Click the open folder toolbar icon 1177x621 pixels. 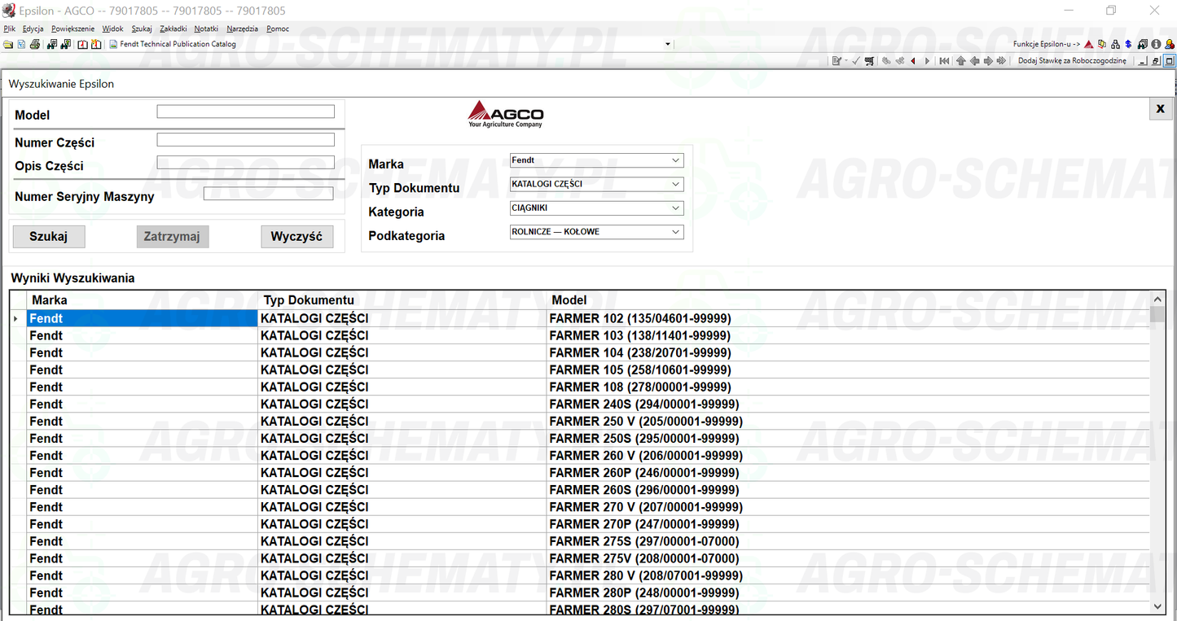[x=8, y=44]
